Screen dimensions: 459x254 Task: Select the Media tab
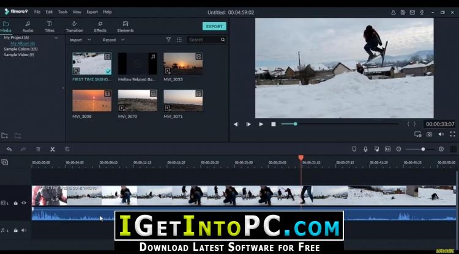click(x=6, y=27)
